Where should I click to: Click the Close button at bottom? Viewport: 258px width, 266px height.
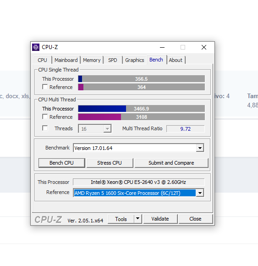pos(196,219)
